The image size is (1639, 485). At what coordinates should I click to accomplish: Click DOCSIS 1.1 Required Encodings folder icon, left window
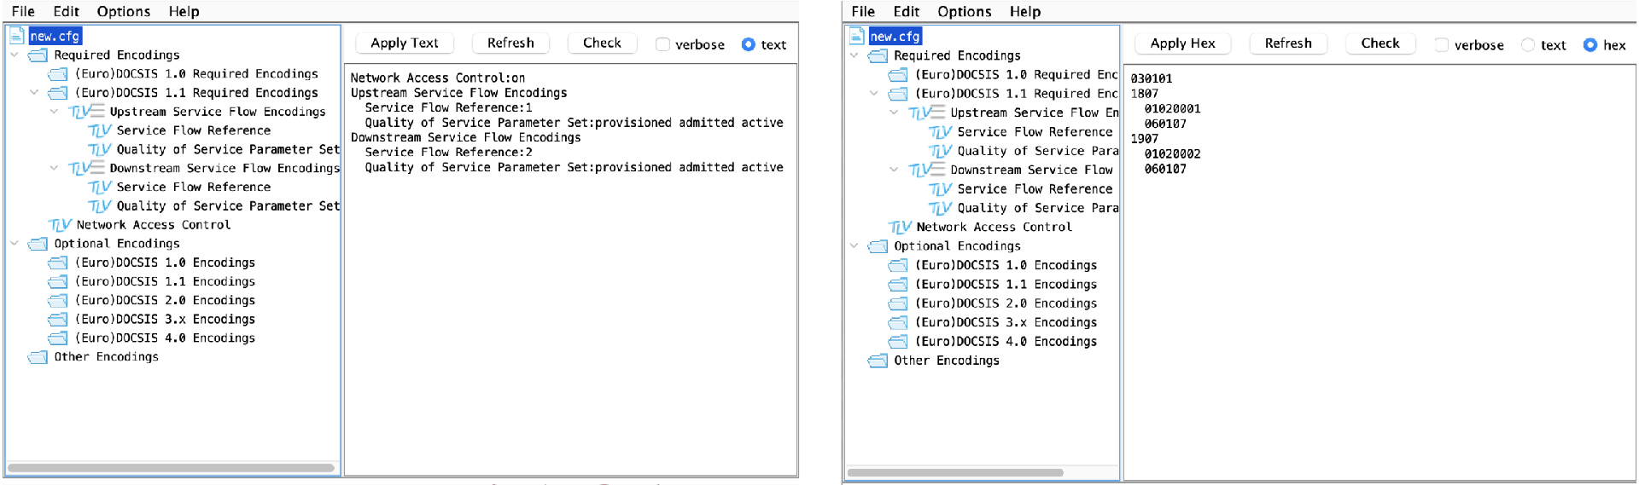[x=58, y=93]
